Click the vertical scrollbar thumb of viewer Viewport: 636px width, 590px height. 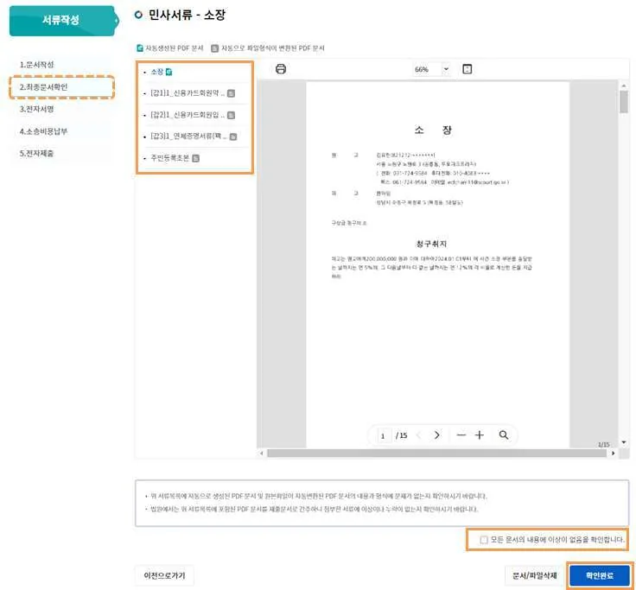[623, 102]
